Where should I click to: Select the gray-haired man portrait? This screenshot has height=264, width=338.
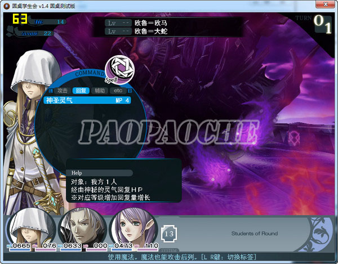(83, 227)
